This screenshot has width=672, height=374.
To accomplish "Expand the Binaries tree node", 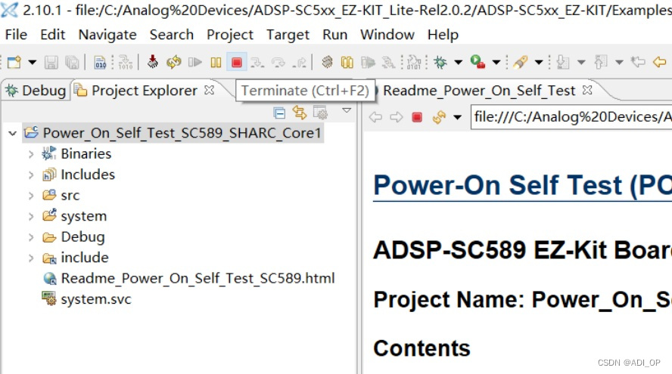I will tap(31, 154).
